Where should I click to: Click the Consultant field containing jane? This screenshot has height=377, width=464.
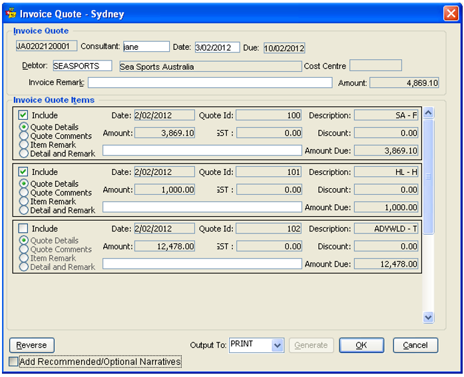tap(146, 47)
